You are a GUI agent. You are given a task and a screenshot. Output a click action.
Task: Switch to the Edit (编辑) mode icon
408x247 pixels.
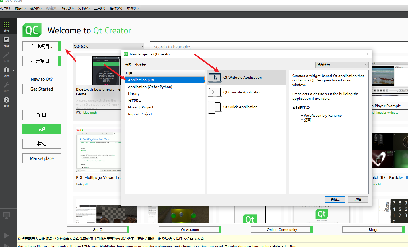coord(6,42)
